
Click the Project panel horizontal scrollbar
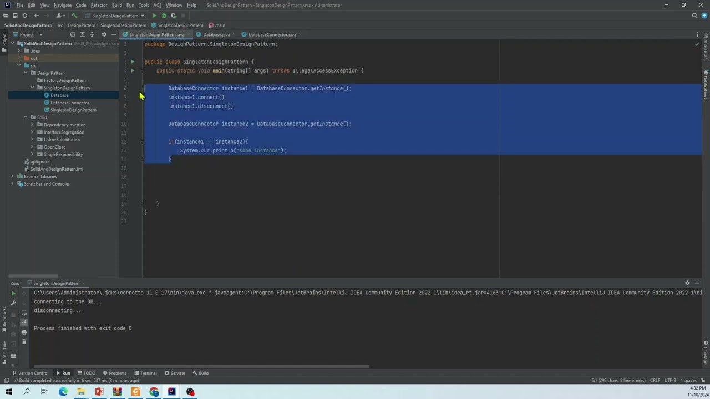coord(33,275)
